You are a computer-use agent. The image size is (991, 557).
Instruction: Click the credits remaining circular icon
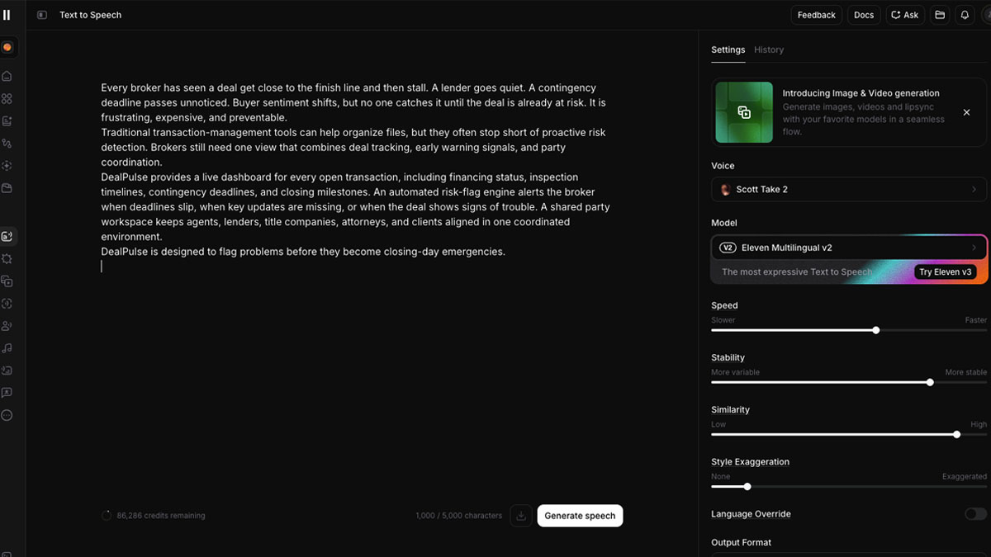pos(107,516)
